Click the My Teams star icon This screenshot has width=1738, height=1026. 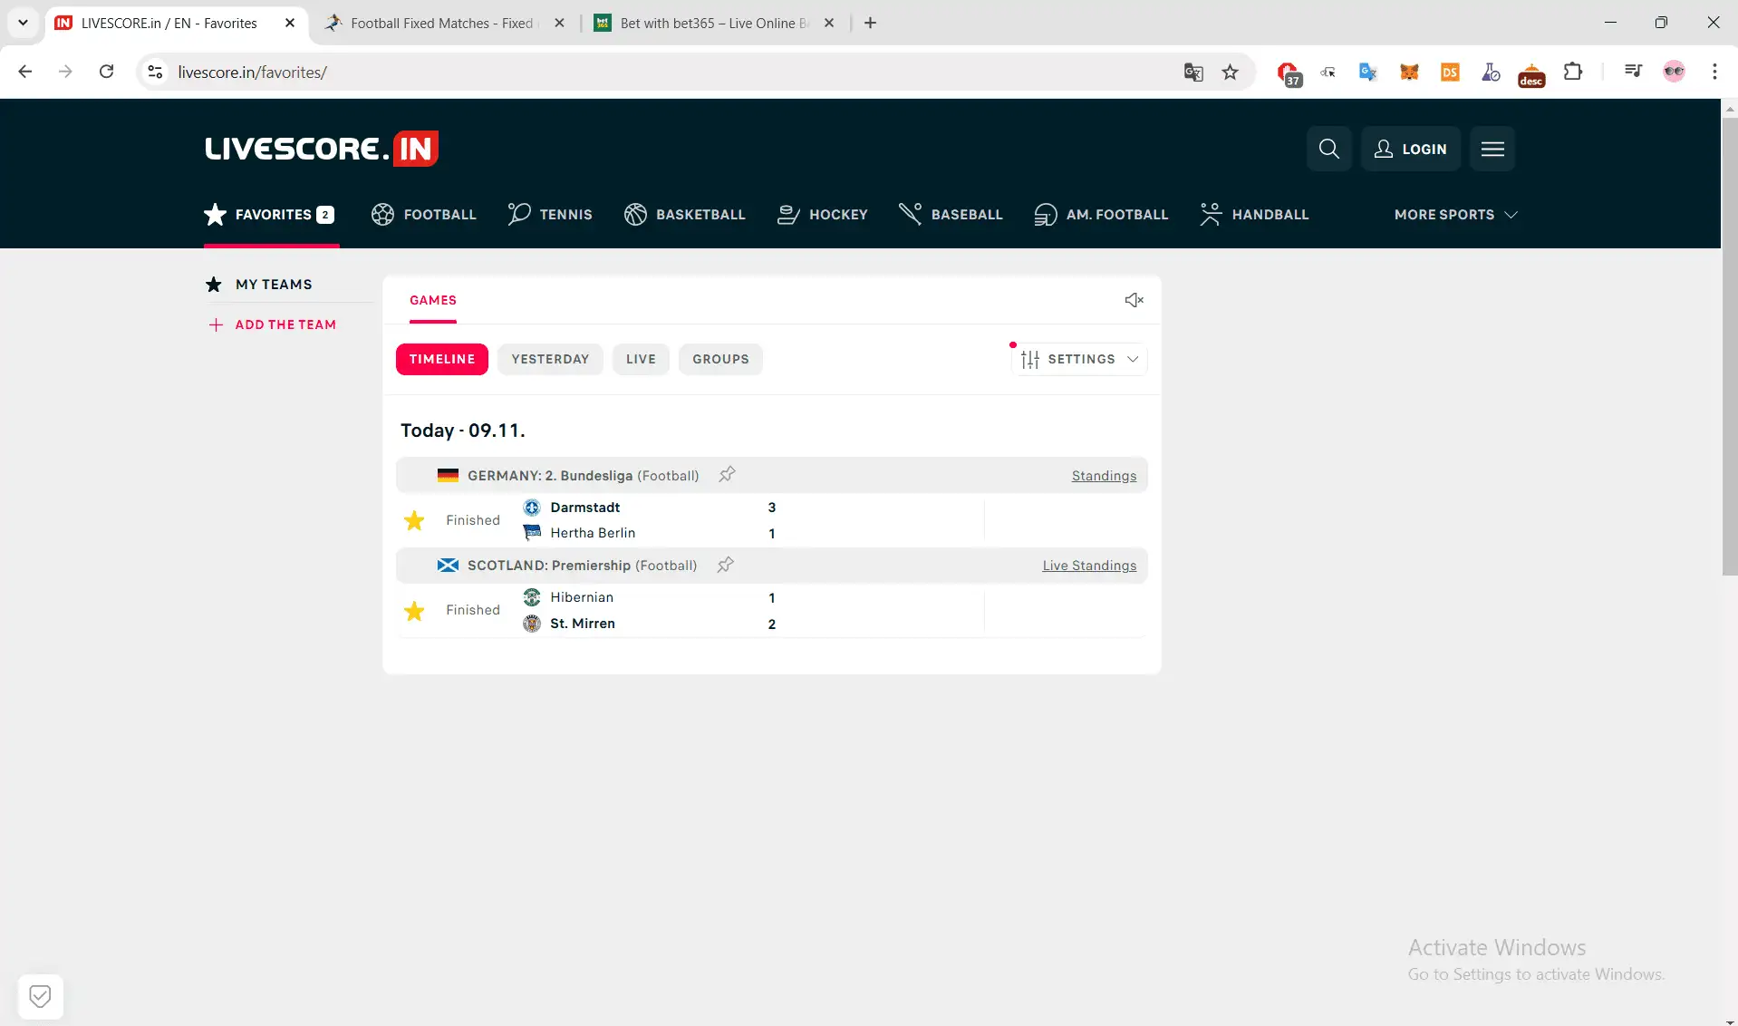[x=214, y=285]
